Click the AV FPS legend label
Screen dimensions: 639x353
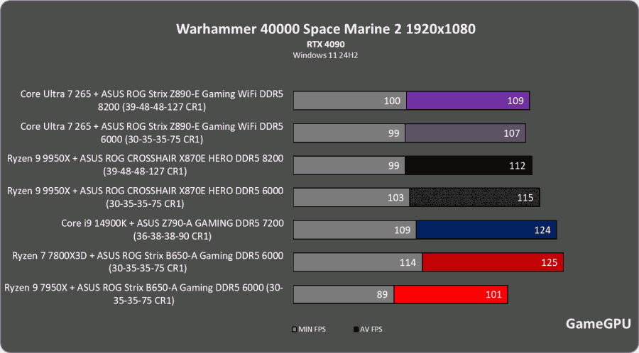coord(371,330)
